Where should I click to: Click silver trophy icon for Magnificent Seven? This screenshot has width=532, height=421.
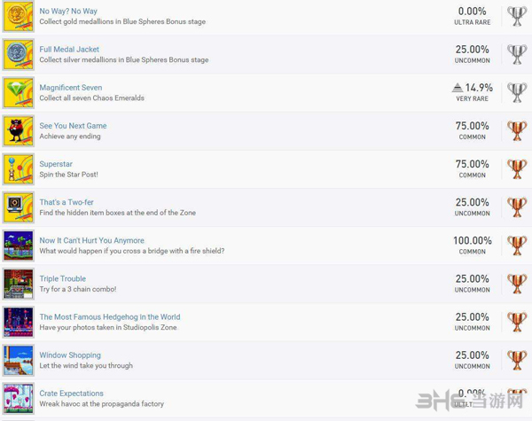coord(517,92)
